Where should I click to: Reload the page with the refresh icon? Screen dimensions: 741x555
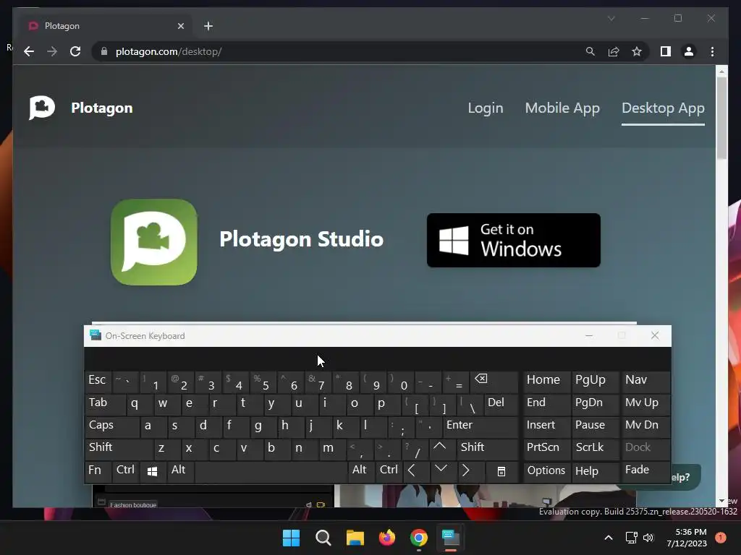point(75,51)
